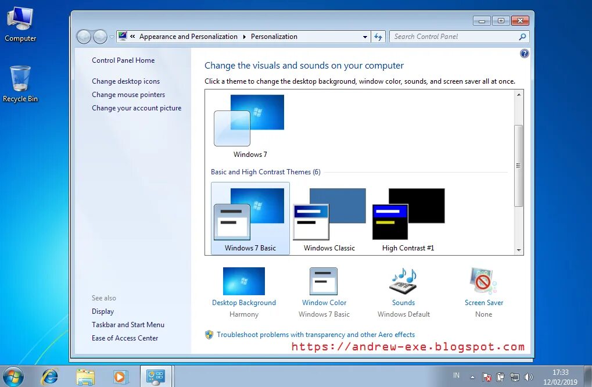Screen dimensions: 592x387
Task: Open Change your account picture
Action: pyautogui.click(x=137, y=108)
